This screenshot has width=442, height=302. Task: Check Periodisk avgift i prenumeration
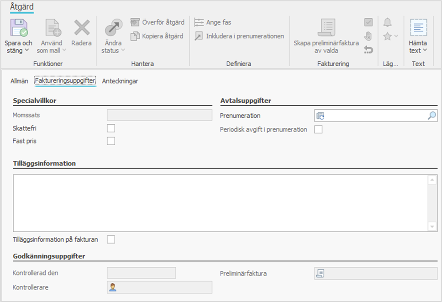[x=318, y=129]
